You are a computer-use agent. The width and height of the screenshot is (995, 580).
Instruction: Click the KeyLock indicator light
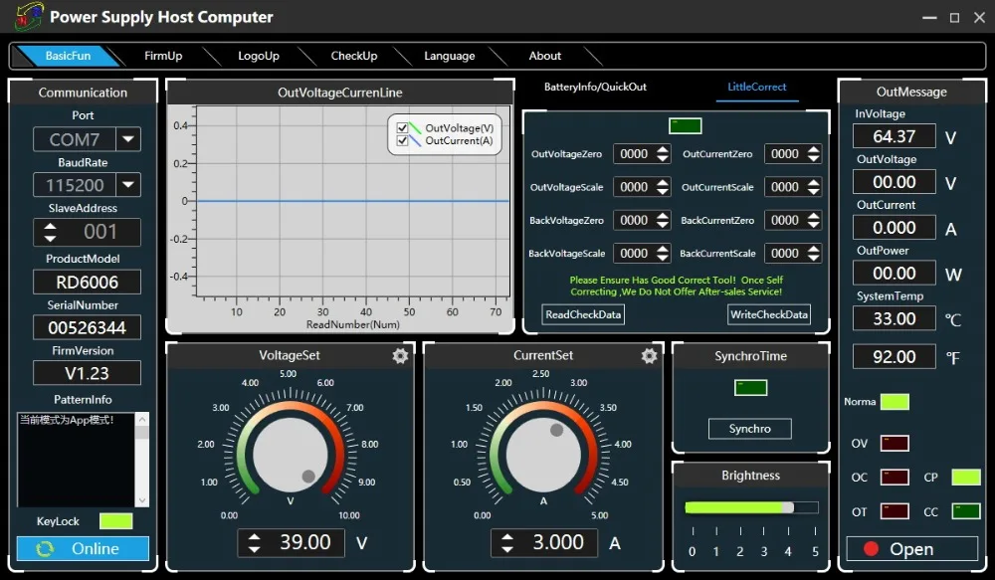pos(116,521)
